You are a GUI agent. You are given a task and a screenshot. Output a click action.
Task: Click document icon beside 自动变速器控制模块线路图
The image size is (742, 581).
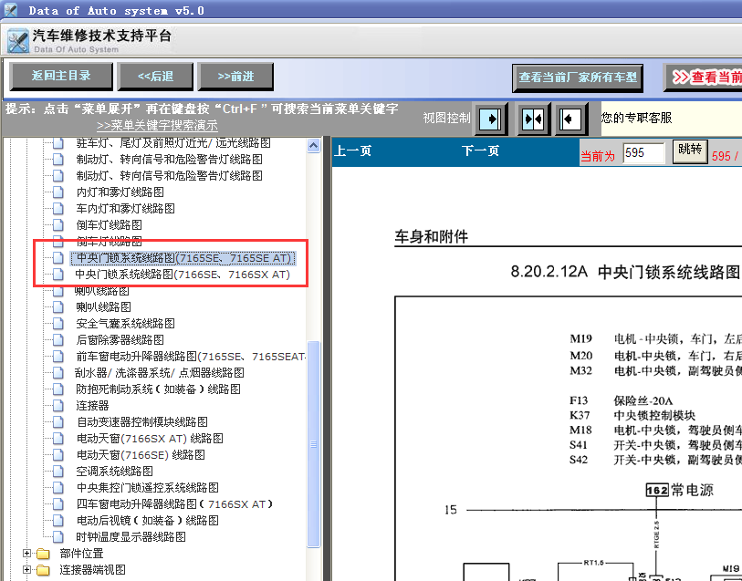tap(58, 421)
